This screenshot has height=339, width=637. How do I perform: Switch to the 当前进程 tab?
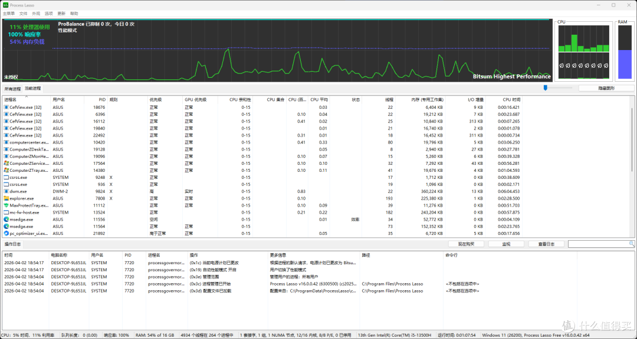click(x=32, y=88)
